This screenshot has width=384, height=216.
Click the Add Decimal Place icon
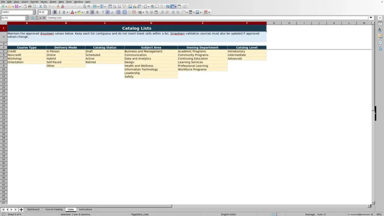click(x=162, y=12)
